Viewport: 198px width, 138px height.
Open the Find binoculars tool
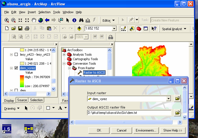click(81, 20)
